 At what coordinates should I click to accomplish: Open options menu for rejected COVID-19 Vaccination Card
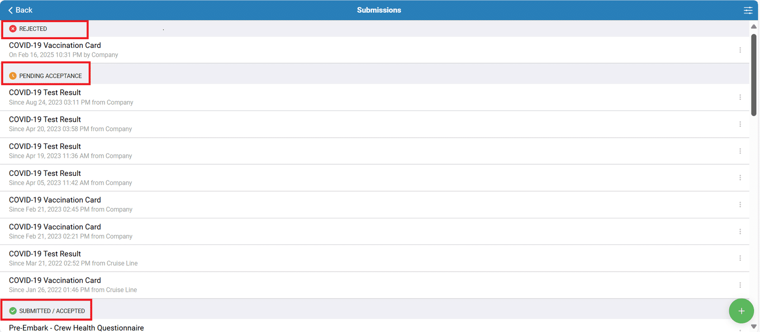(x=740, y=50)
